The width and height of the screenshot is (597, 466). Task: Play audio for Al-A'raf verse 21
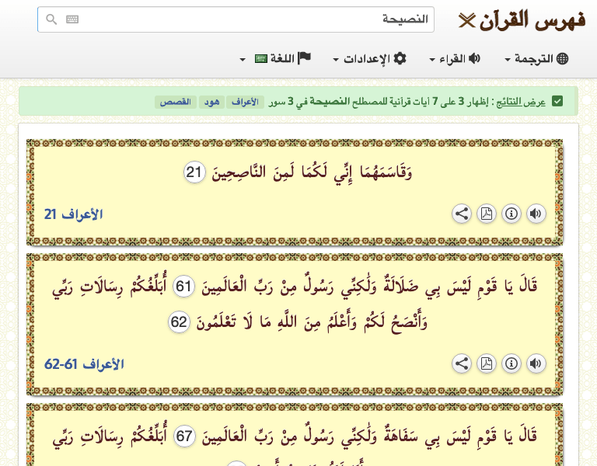point(536,214)
